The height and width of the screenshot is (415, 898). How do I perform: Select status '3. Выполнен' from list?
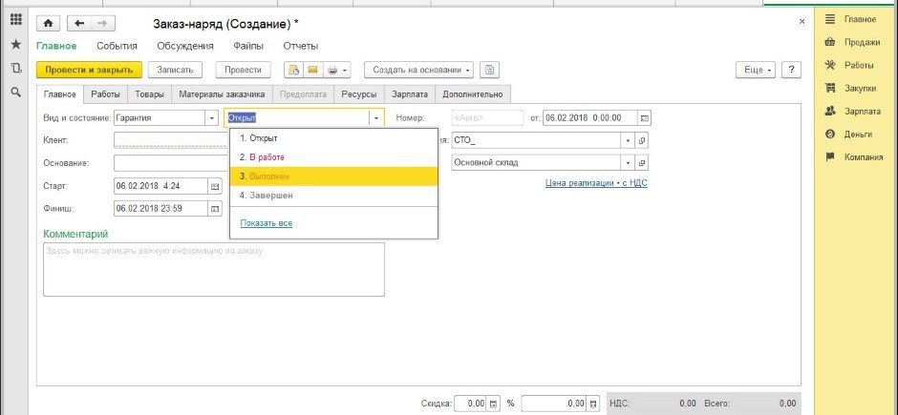(x=333, y=176)
